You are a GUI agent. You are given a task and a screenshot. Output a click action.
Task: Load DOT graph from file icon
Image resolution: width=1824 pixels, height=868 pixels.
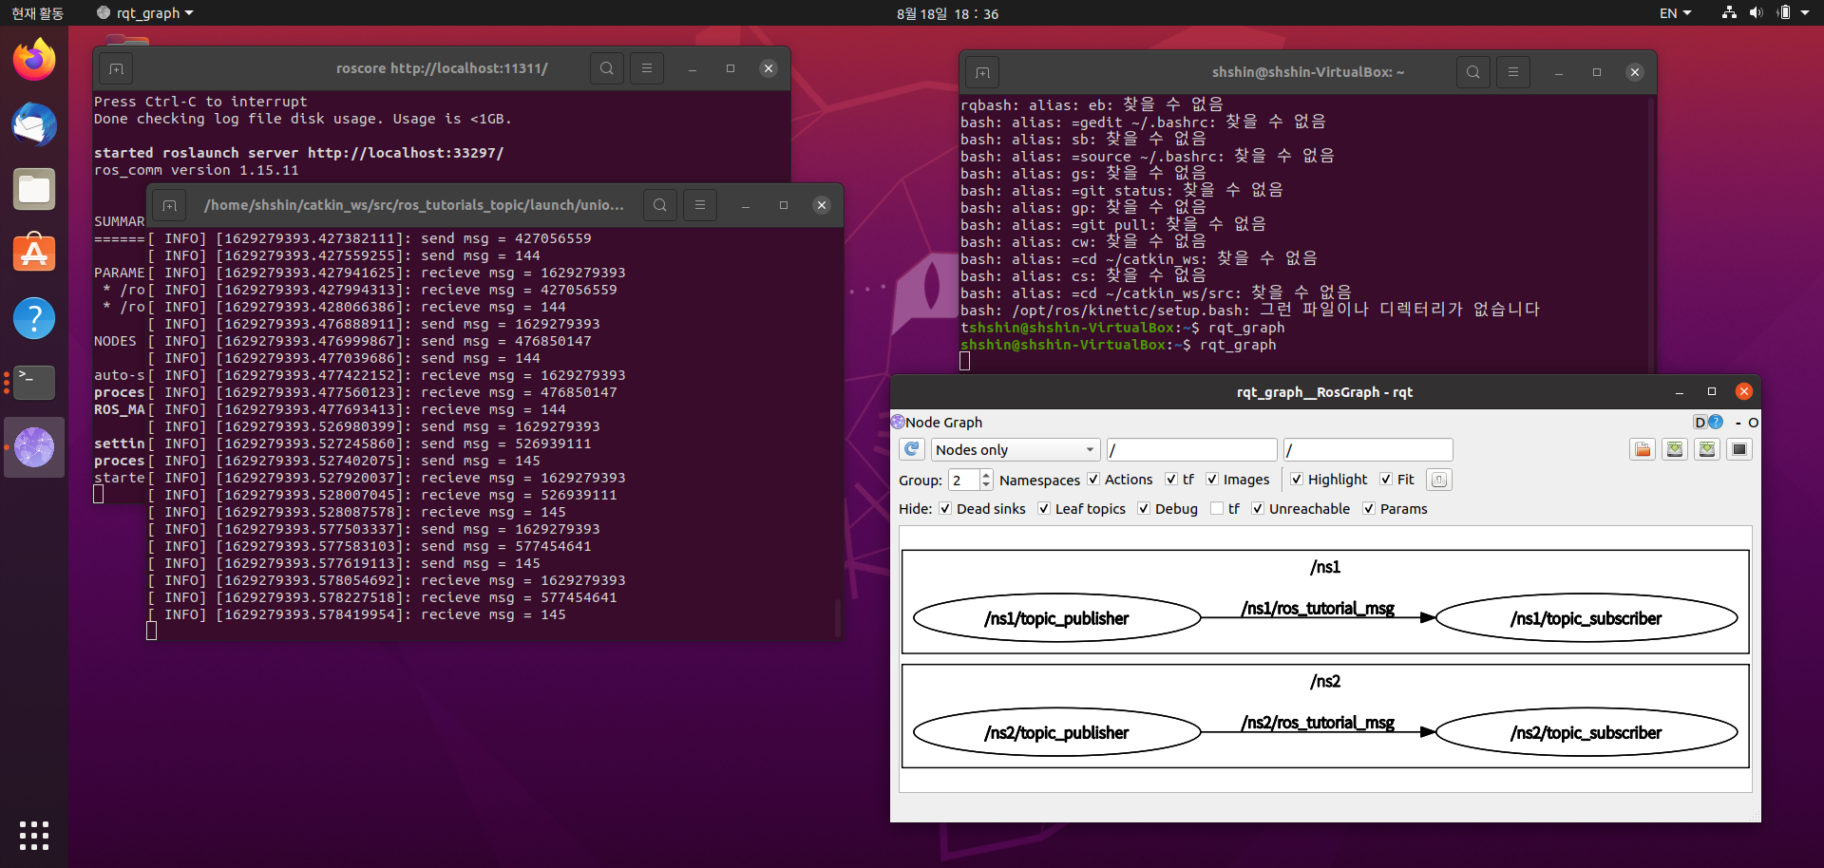1643,449
